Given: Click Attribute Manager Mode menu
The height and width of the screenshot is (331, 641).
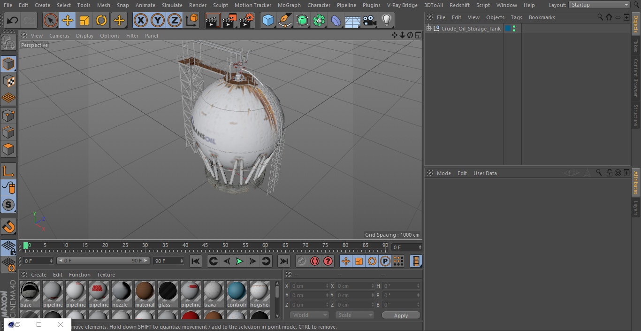Looking at the screenshot, I should 443,173.
